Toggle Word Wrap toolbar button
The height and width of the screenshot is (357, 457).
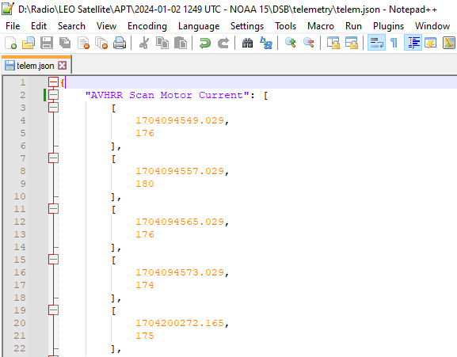pyautogui.click(x=376, y=43)
